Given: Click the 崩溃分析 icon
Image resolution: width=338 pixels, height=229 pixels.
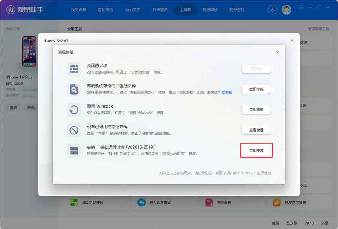Looking at the screenshot, I should click(209, 202).
